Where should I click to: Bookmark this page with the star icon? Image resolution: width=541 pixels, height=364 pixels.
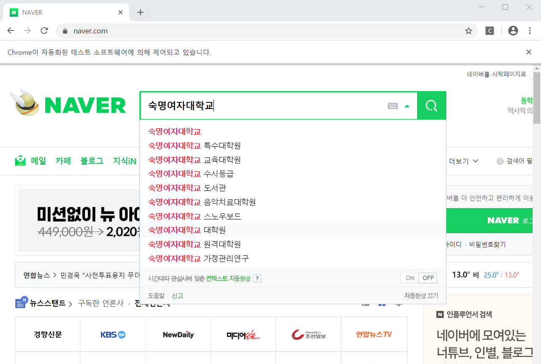pos(468,31)
